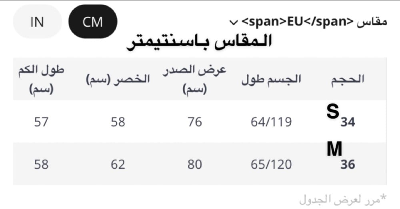Click the المقاس باسنتيمتر heading
Screen dimensions: 400x209
point(199,42)
